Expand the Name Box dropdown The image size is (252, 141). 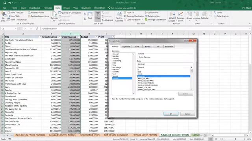click(16, 29)
